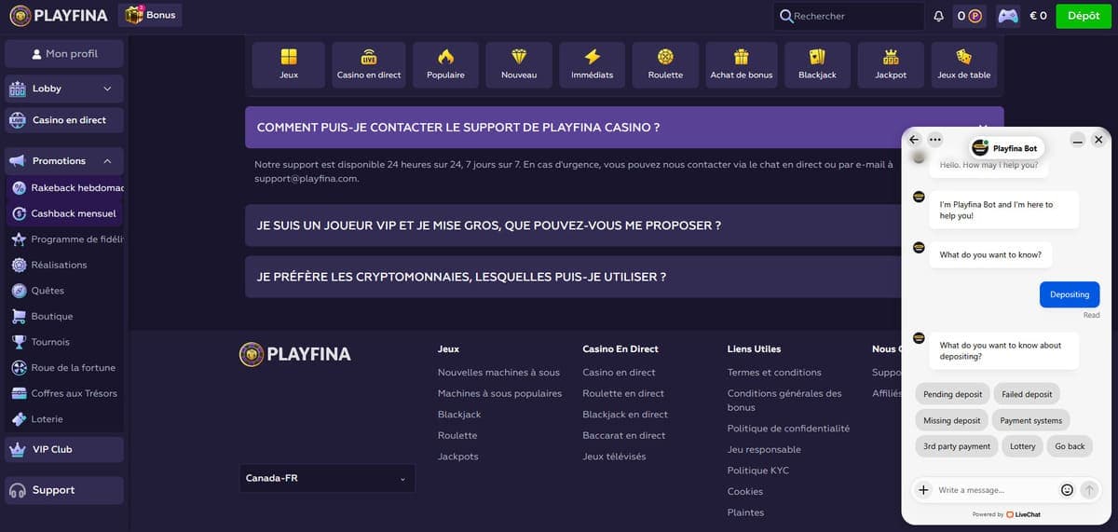The height and width of the screenshot is (532, 1118).
Task: Click the chat attachment plus icon
Action: (923, 489)
